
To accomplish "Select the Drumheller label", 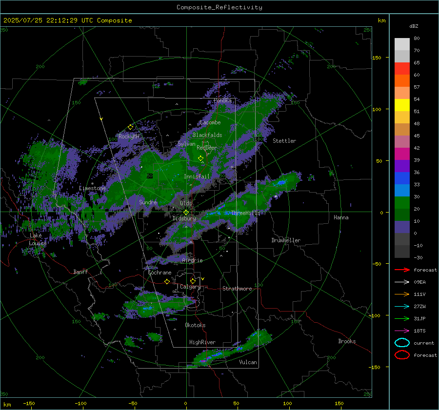I will (x=286, y=240).
